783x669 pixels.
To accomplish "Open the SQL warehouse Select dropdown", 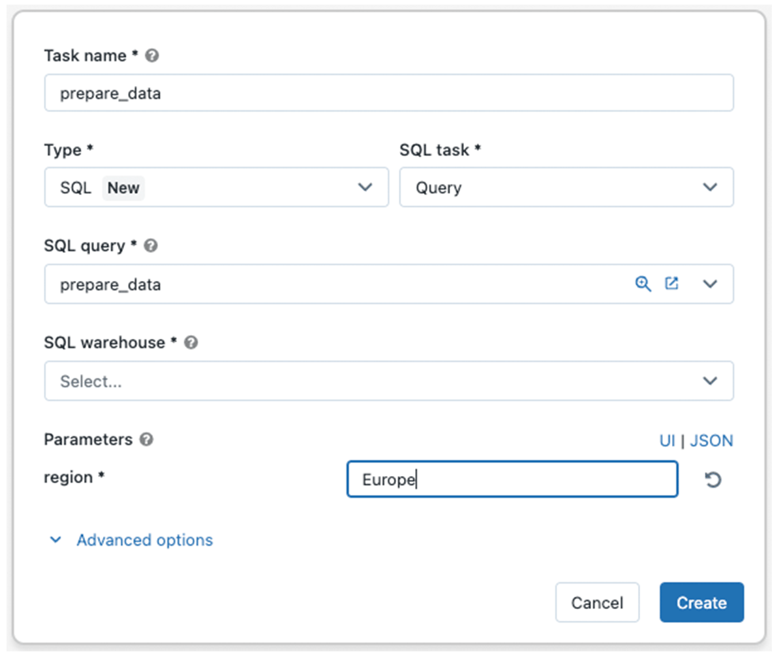I will pyautogui.click(x=388, y=381).
